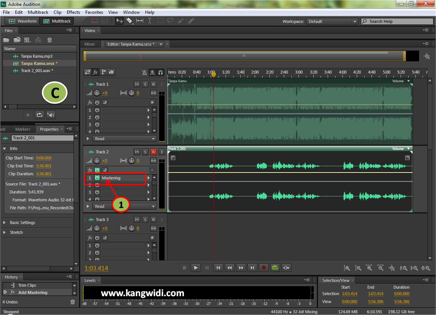Select the Time Selection tool
The image size is (436, 315).
point(150,21)
